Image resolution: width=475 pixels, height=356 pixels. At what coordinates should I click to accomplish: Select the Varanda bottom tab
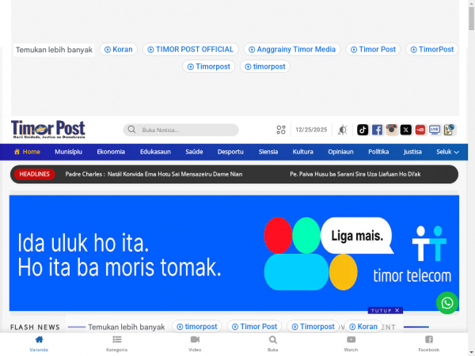(39, 343)
